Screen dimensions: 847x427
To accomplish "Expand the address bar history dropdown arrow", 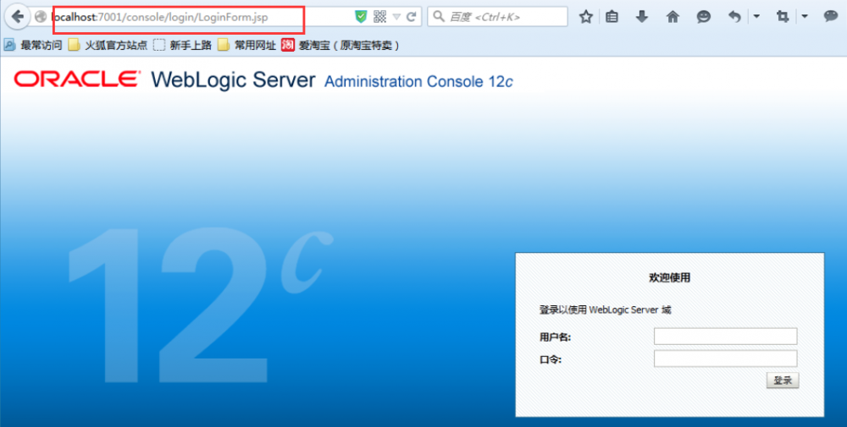I will tap(396, 17).
